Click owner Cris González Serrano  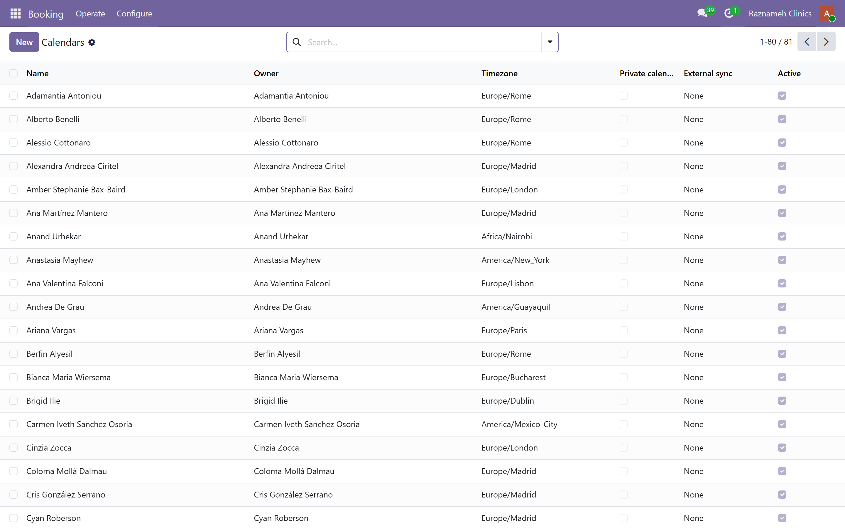coord(293,495)
